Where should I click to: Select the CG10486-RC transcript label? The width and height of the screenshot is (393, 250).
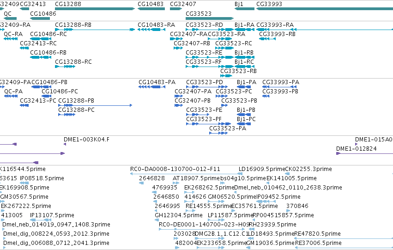[x=48, y=34]
